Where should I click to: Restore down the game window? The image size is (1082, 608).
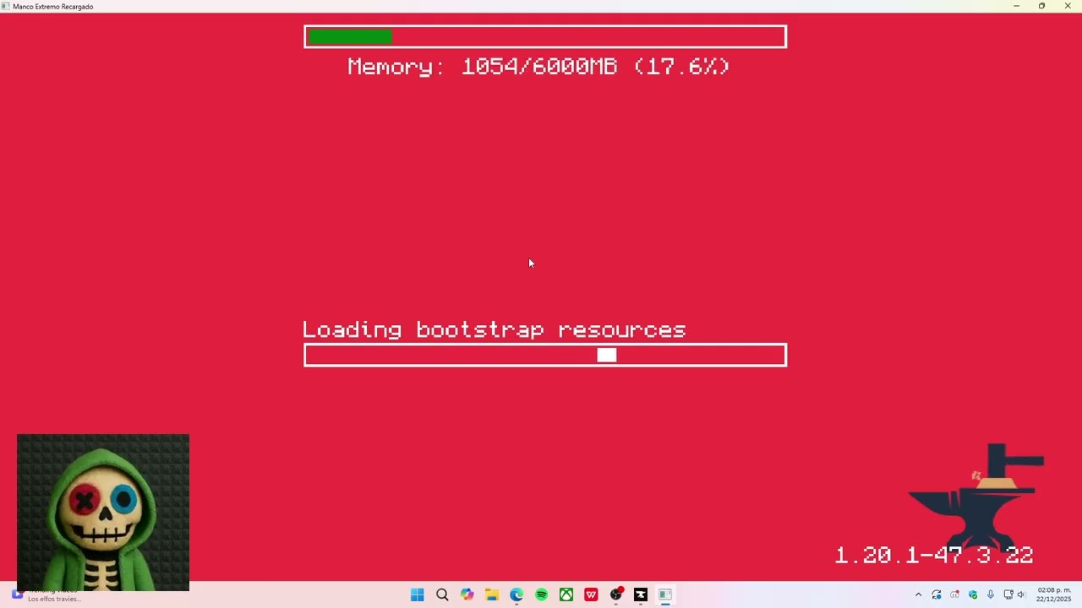pyautogui.click(x=1041, y=6)
